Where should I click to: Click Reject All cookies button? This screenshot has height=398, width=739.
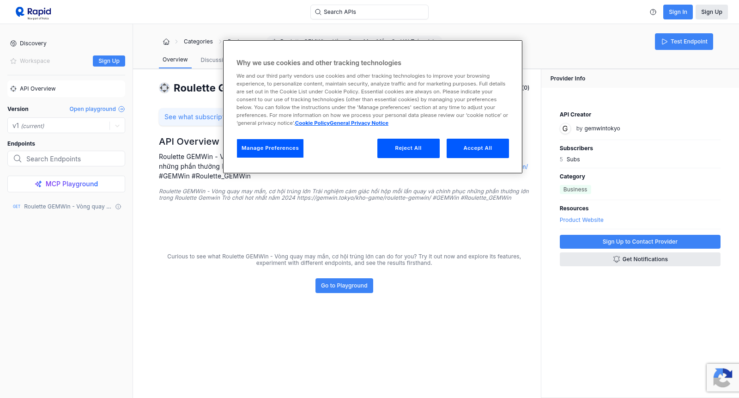(408, 148)
